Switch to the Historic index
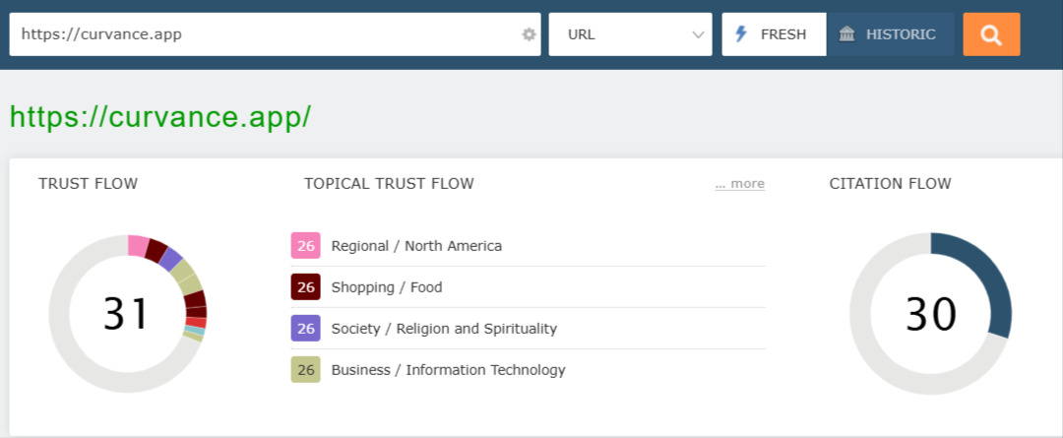The image size is (1063, 438). [x=890, y=34]
